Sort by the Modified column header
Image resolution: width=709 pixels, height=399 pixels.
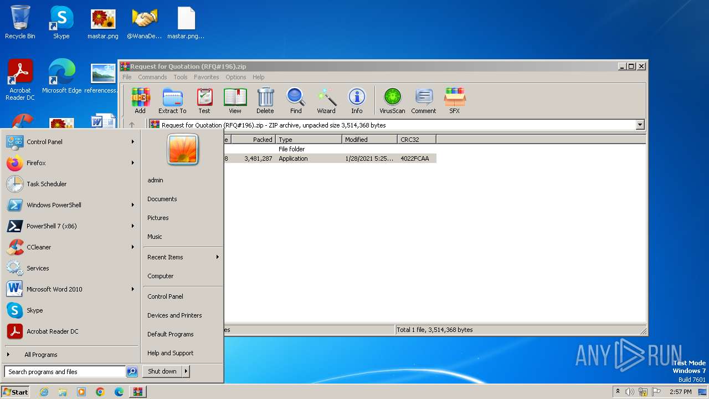pyautogui.click(x=369, y=140)
